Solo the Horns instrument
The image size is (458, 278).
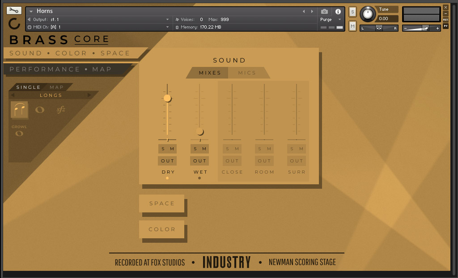point(352,12)
